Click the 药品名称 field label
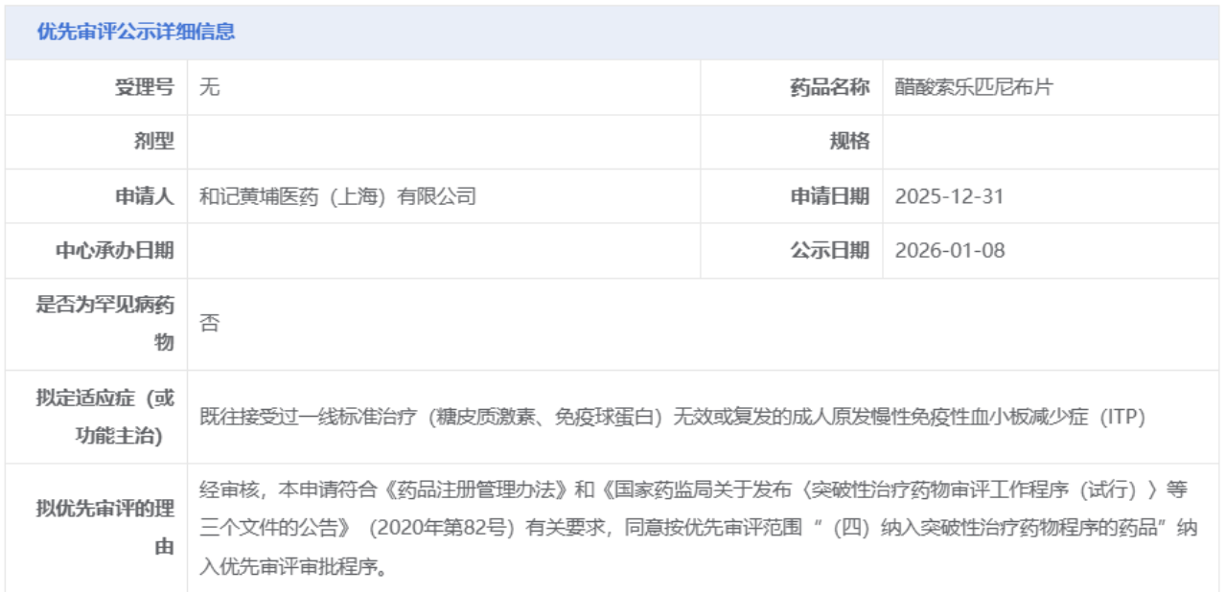 click(829, 87)
